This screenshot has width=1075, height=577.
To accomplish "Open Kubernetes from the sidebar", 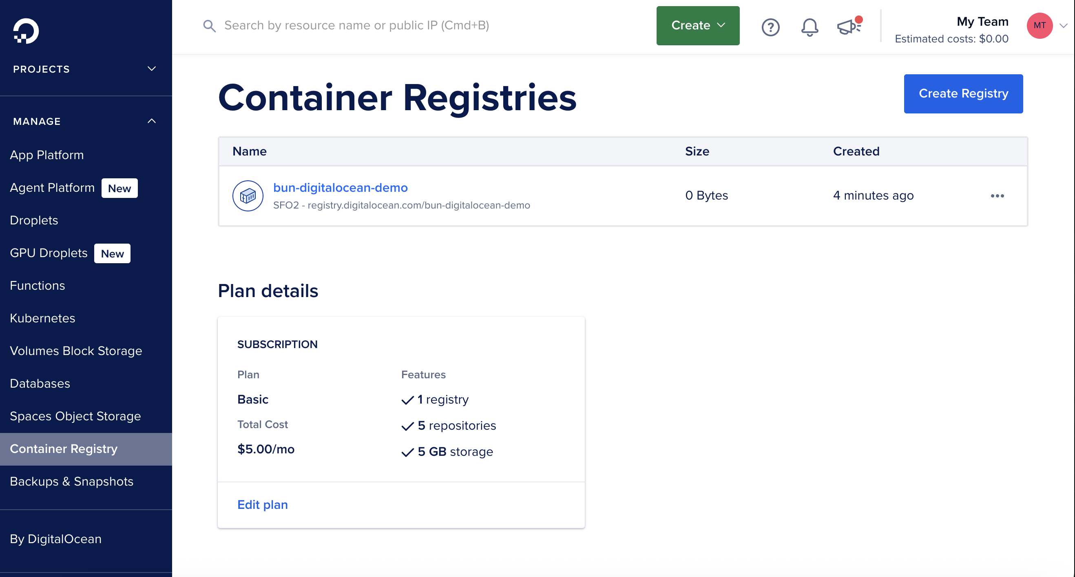I will tap(42, 318).
